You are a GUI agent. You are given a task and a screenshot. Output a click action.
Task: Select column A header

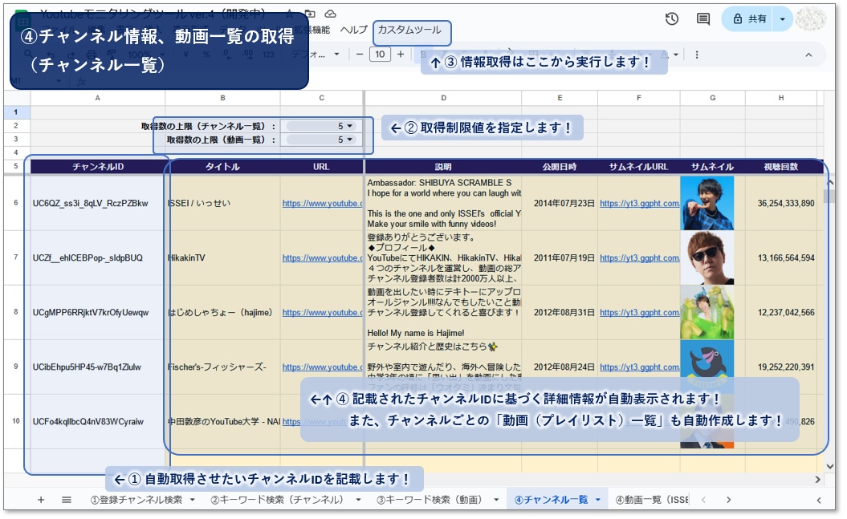coord(98,98)
